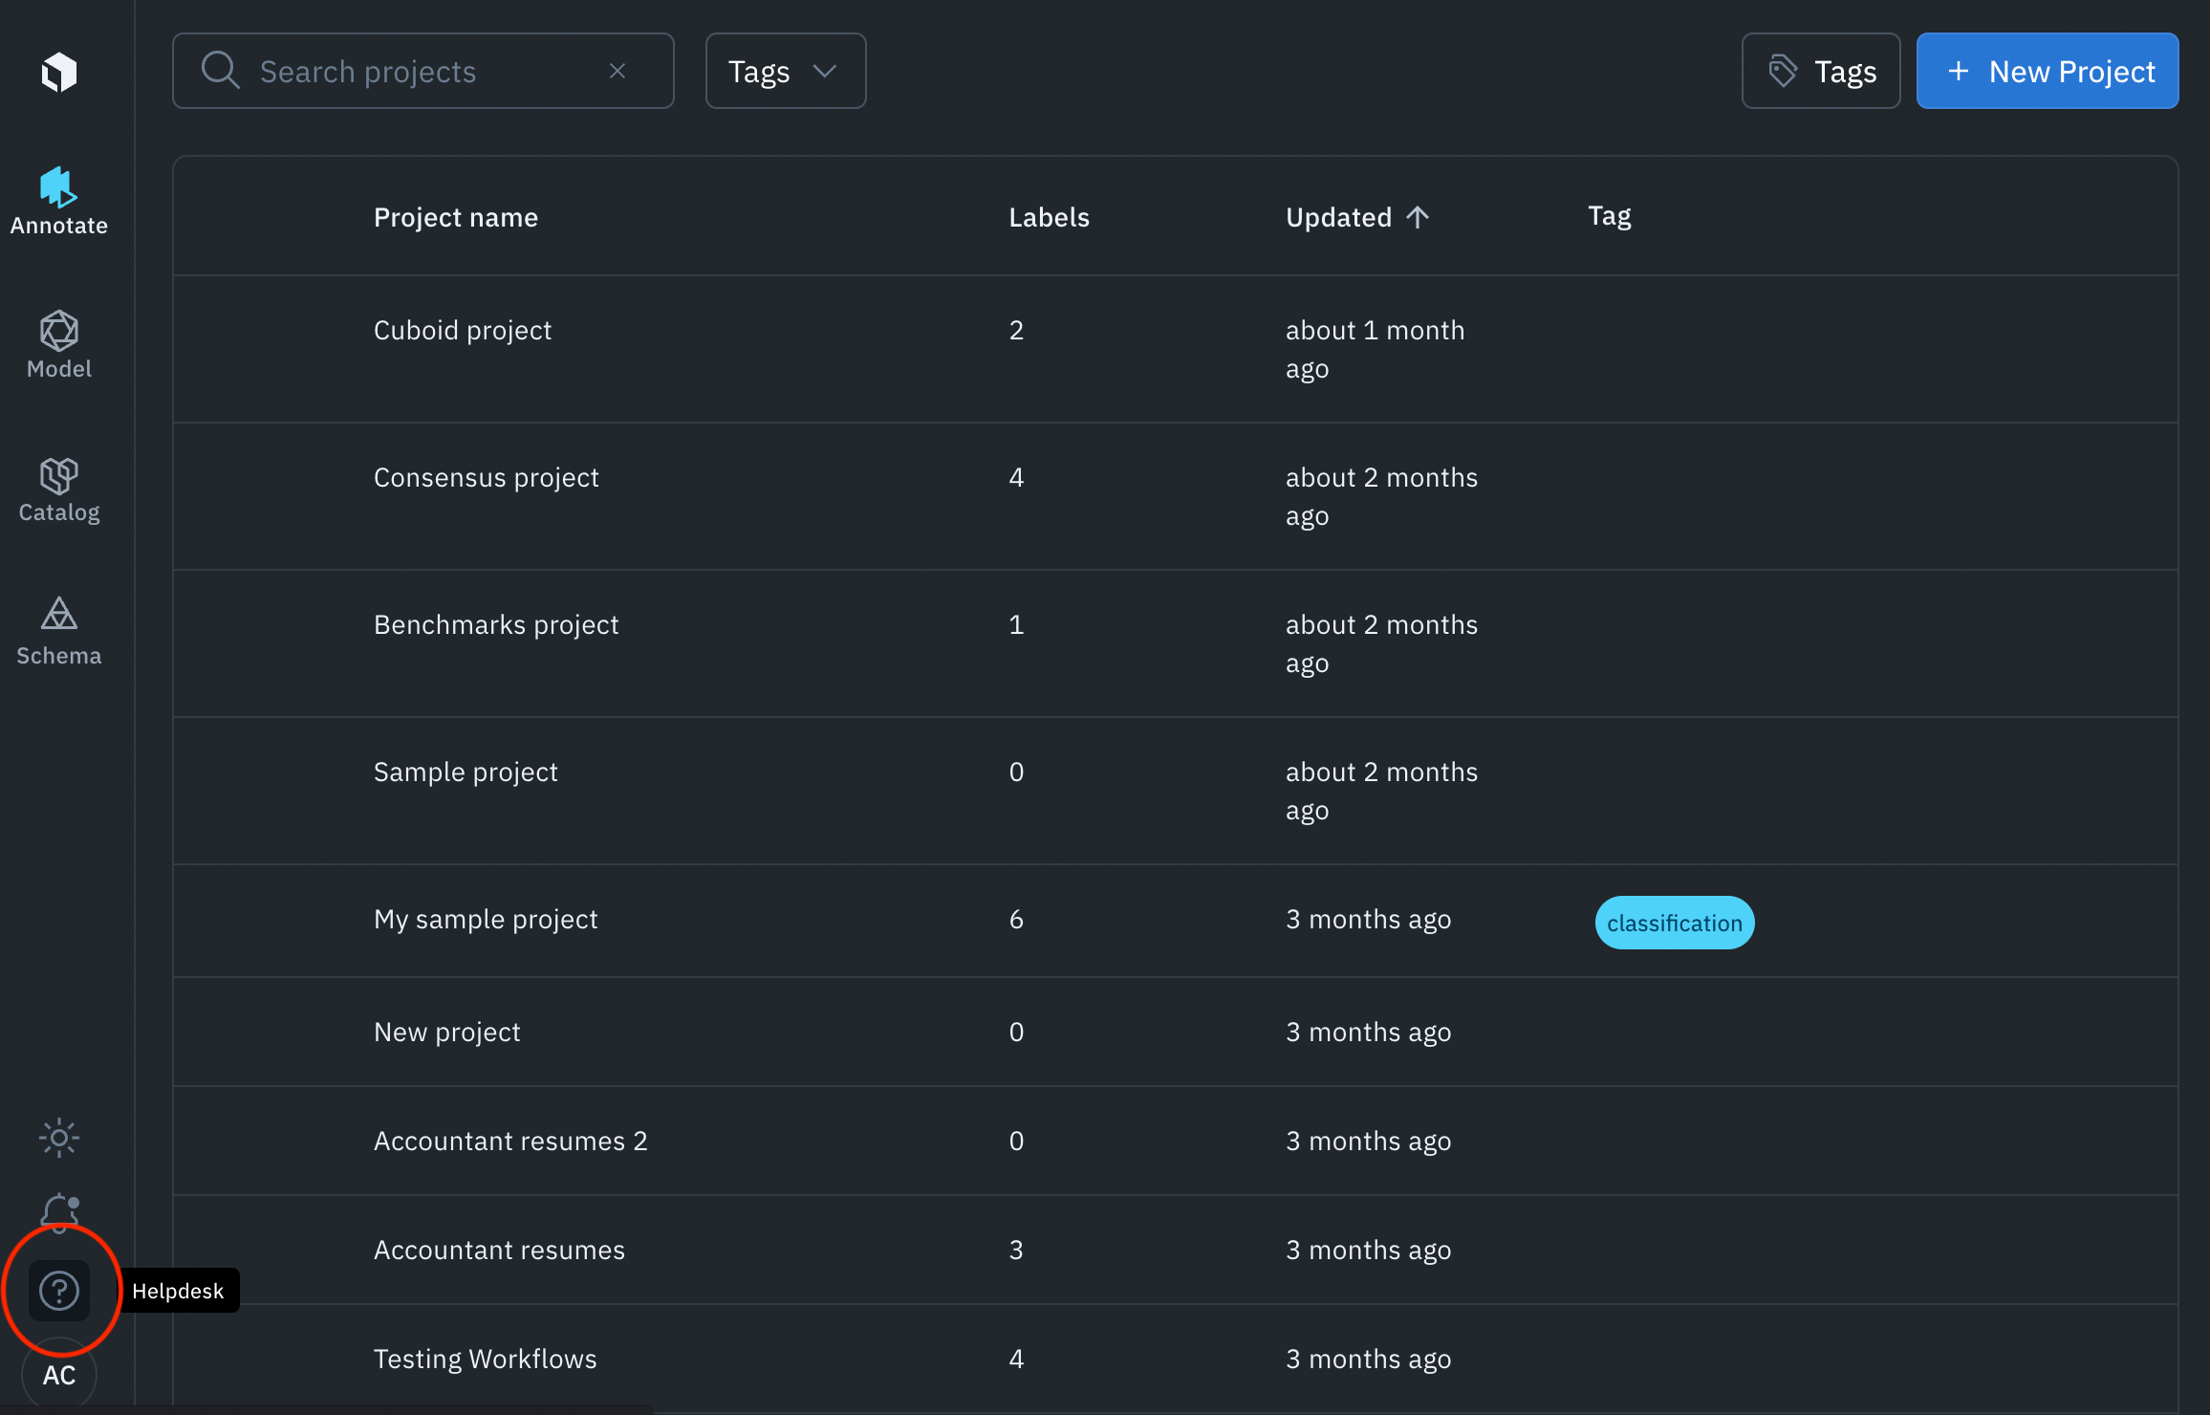The width and height of the screenshot is (2210, 1415).
Task: Toggle the light/dark theme sun icon
Action: 59,1138
